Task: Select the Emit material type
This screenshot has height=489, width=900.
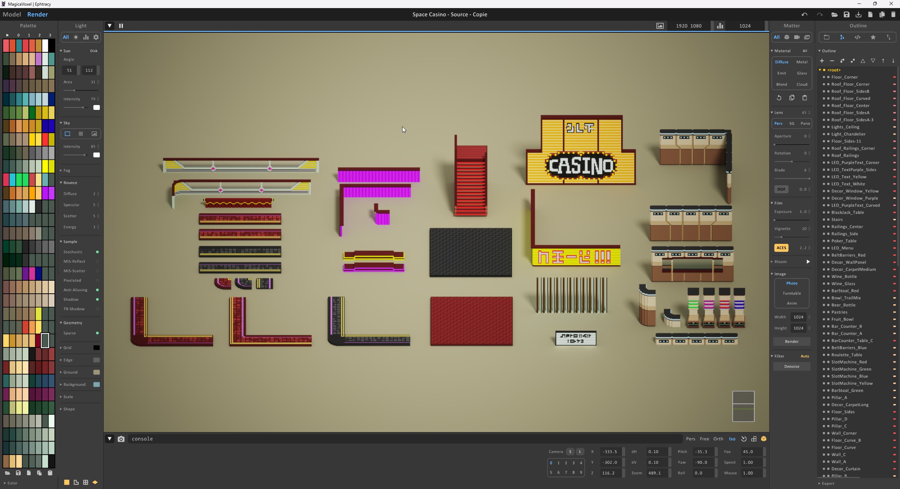Action: [782, 73]
